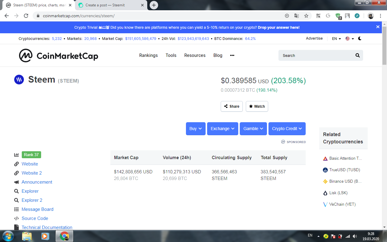Click the megaphone icon beside Announcement
Screen dimensions: 387x242
tap(17, 182)
